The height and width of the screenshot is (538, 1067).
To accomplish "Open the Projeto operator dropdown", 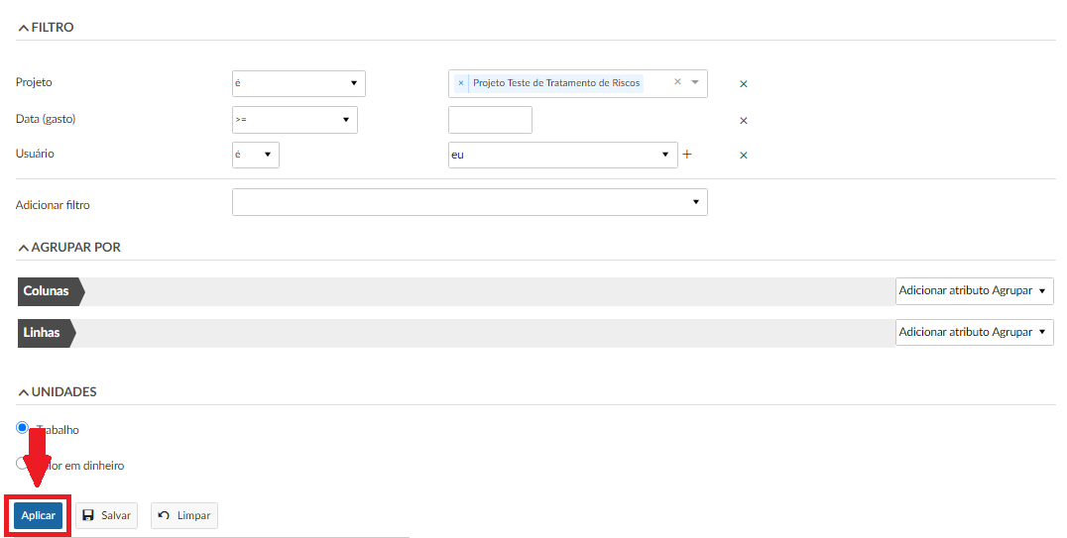I will pyautogui.click(x=297, y=83).
